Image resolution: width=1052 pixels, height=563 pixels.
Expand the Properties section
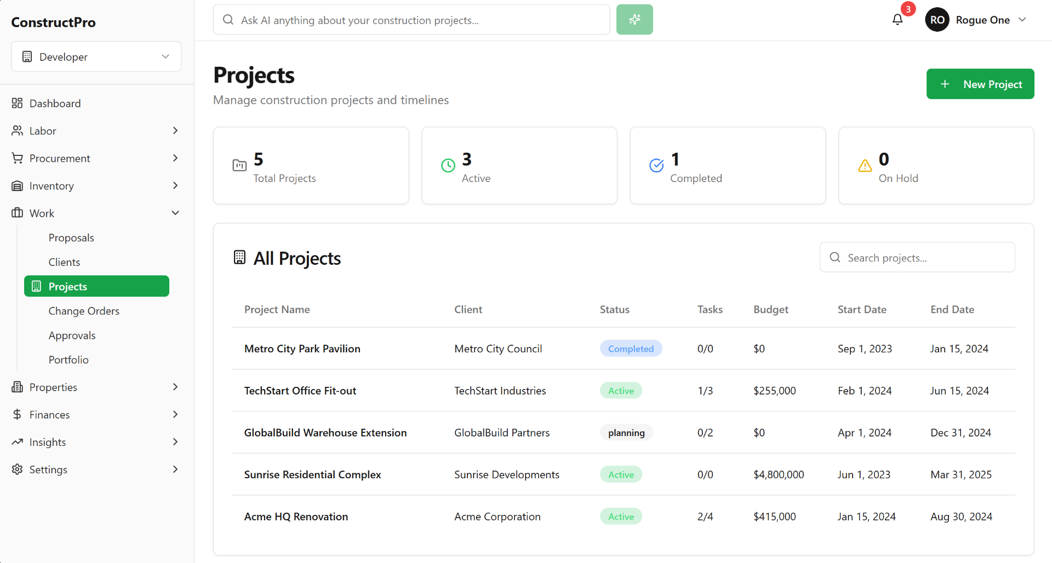175,387
